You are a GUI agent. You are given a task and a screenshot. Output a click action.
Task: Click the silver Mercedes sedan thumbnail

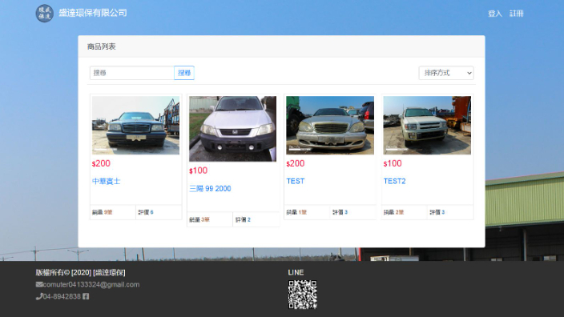330,126
